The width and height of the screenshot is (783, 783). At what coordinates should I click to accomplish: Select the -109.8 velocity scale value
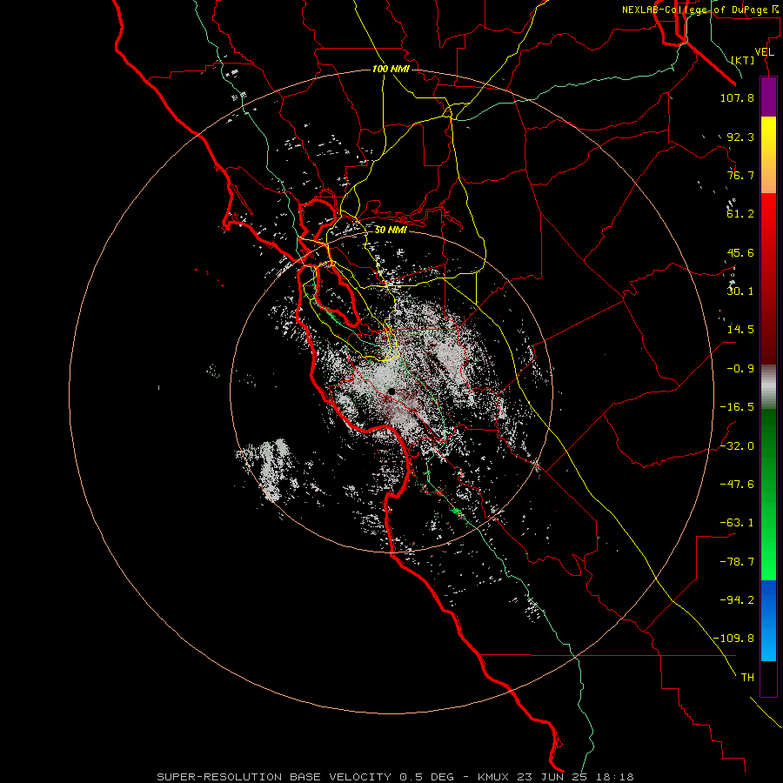pos(733,639)
